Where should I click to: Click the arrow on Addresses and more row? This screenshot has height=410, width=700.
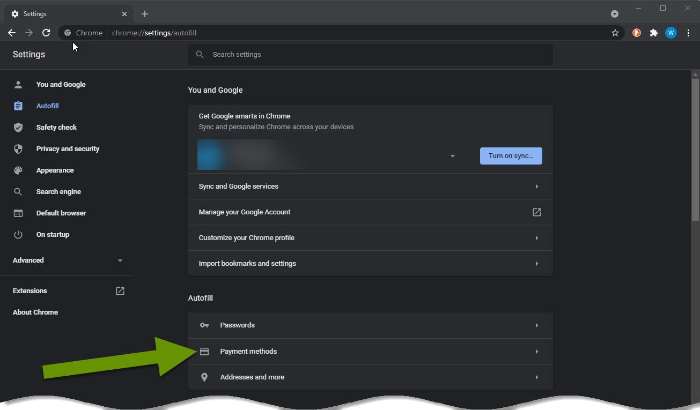pyautogui.click(x=536, y=377)
